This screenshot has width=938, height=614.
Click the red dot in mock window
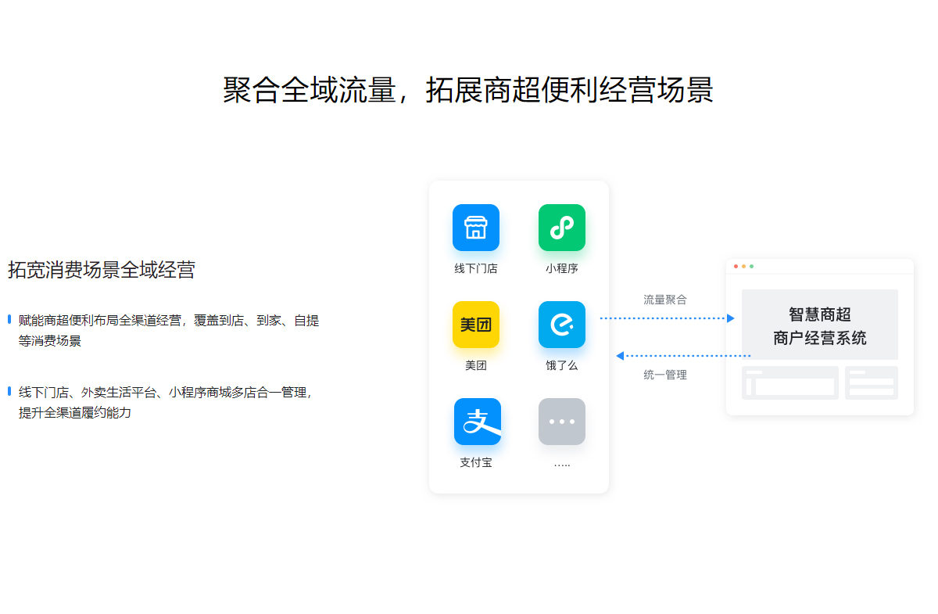736,266
